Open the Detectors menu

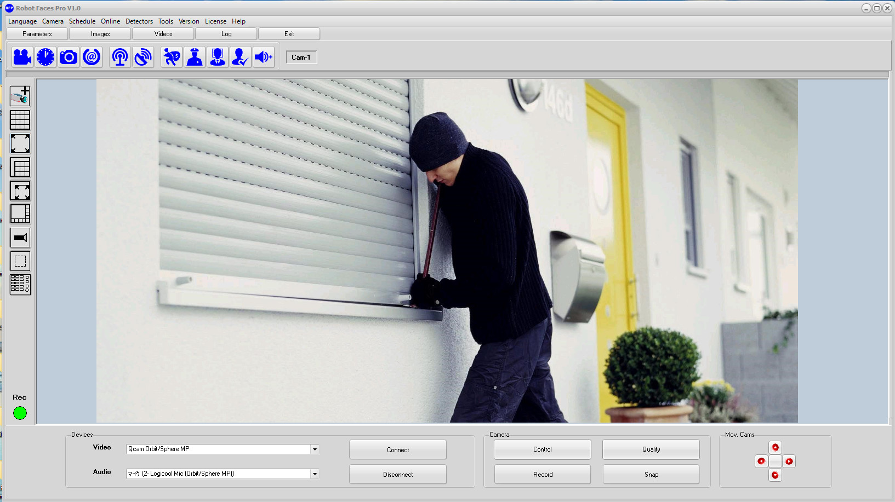(x=139, y=21)
